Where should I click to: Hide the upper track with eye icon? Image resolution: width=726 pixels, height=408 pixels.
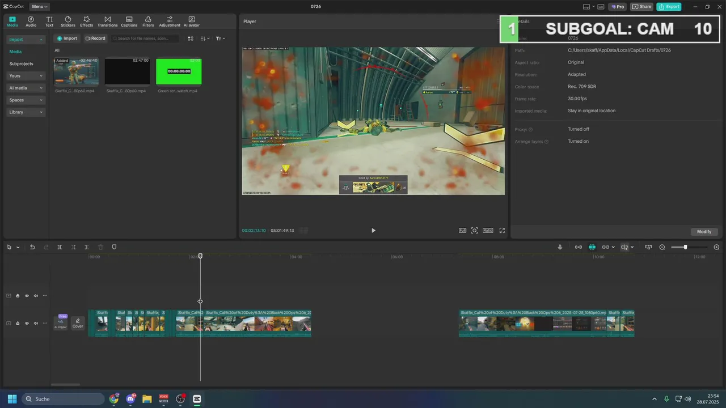tap(27, 296)
